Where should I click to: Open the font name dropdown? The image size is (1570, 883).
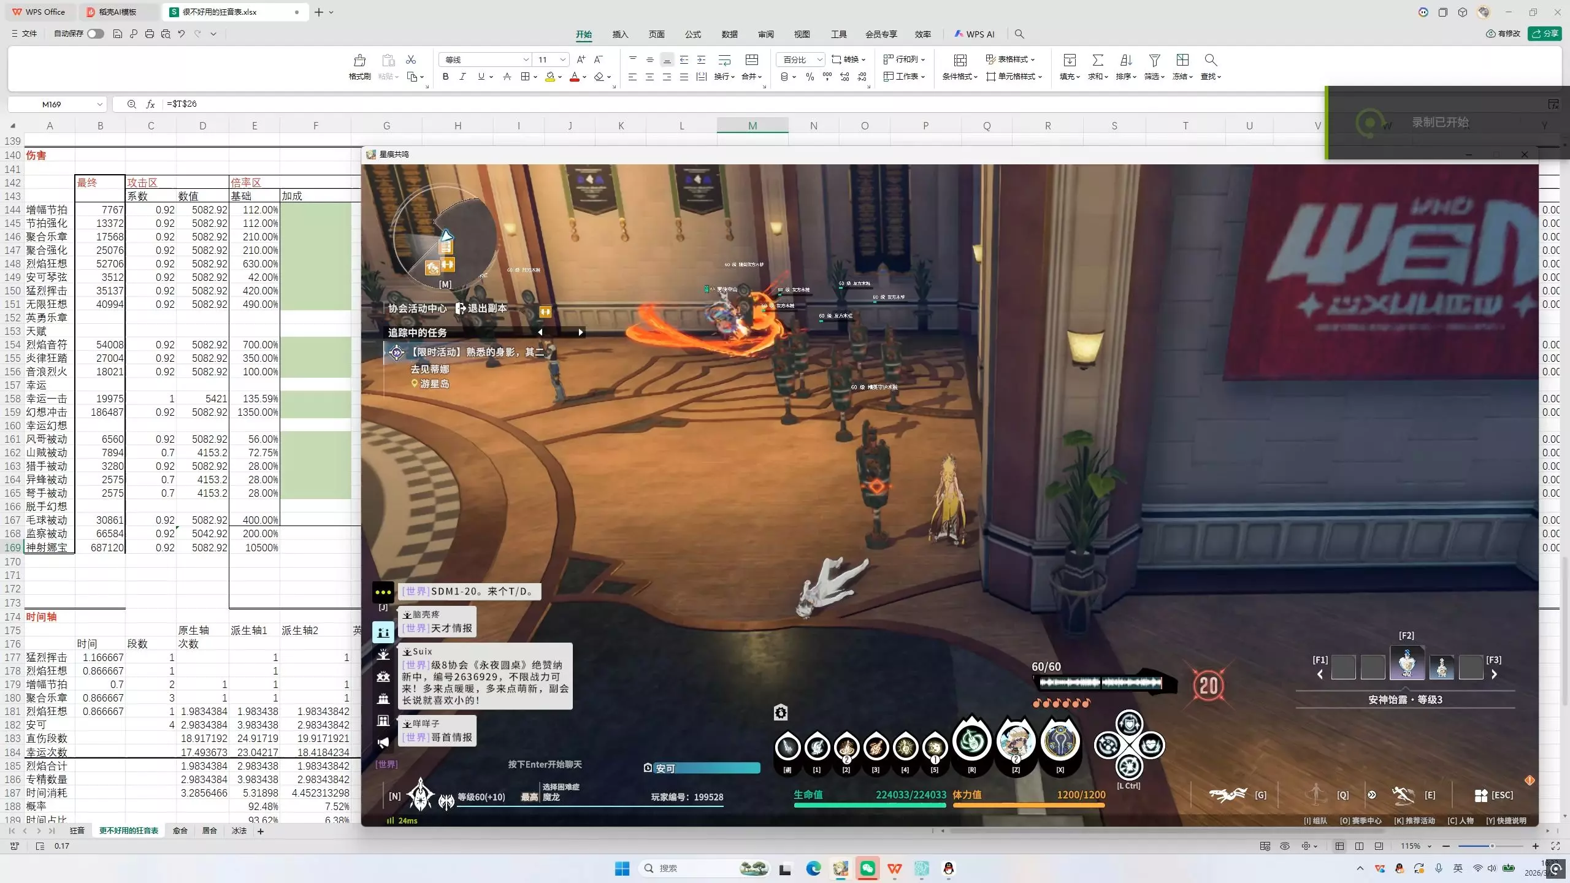coord(526,59)
